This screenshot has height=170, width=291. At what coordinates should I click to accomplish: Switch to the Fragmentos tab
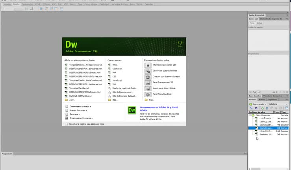click(272, 100)
